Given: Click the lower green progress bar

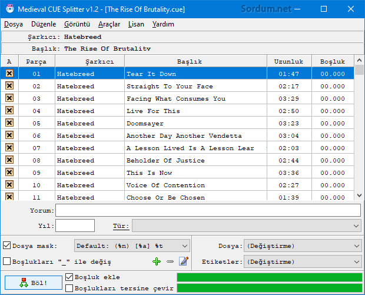Looking at the screenshot, I should tap(269, 288).
